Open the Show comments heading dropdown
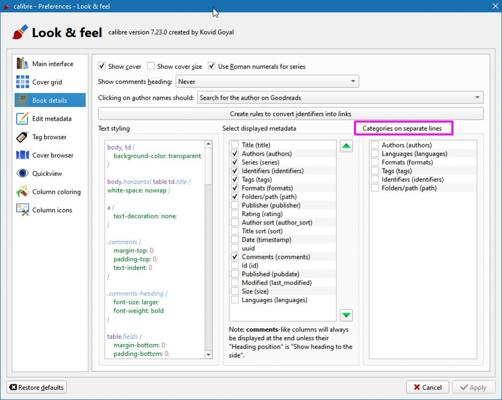 267,81
